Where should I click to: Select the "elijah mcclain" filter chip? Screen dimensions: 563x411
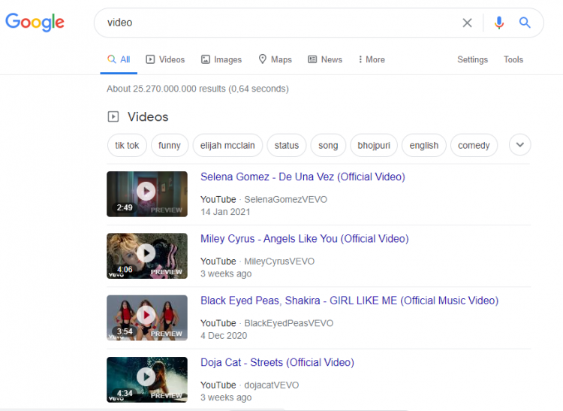(x=227, y=145)
